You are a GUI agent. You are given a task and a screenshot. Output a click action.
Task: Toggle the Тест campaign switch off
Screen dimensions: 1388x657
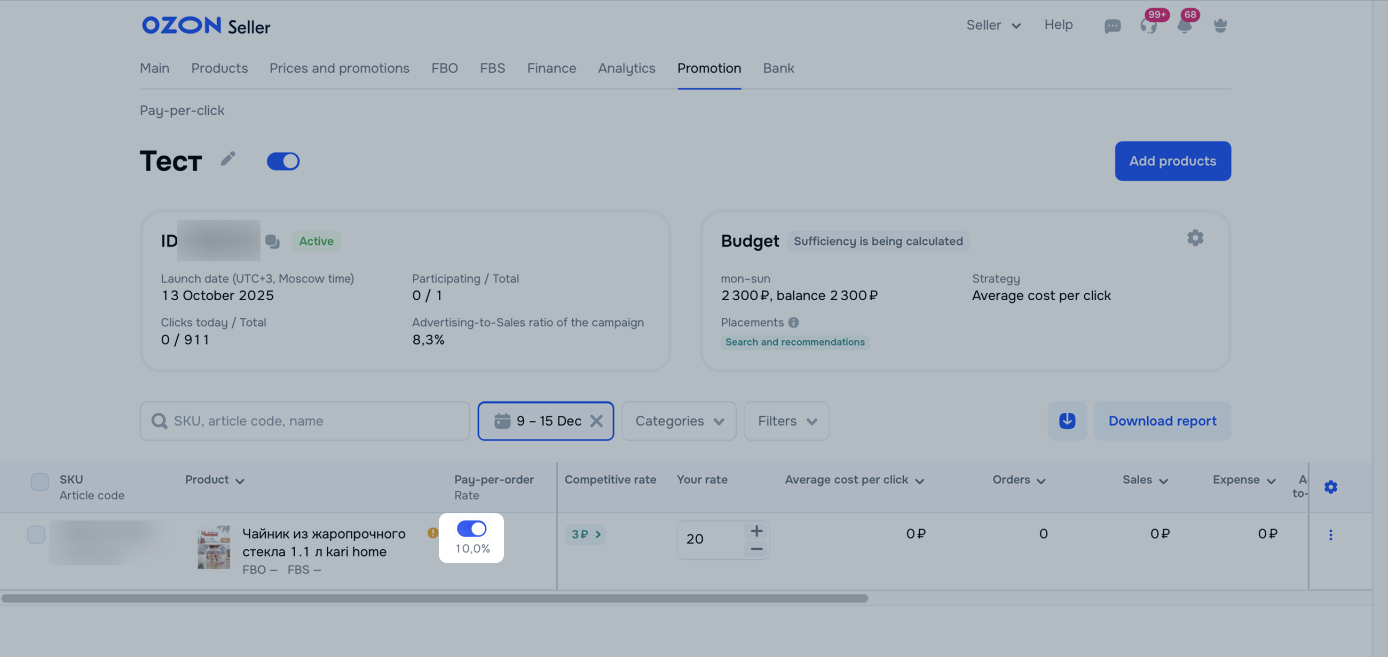(283, 161)
